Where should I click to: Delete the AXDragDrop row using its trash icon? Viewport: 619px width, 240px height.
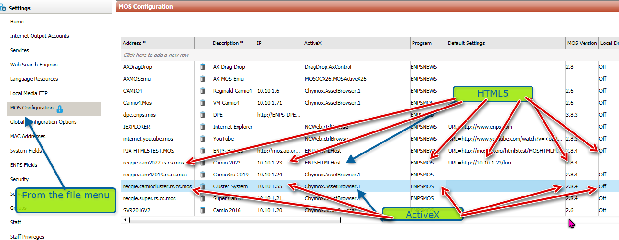click(x=203, y=67)
